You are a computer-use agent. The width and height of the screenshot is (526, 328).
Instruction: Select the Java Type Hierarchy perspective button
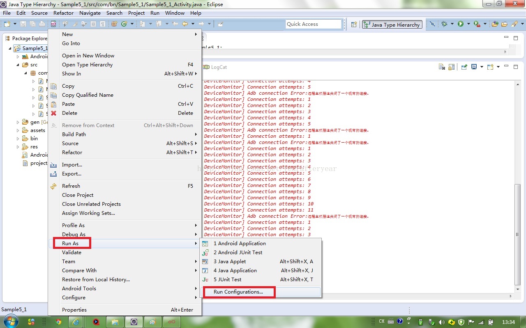tap(392, 25)
